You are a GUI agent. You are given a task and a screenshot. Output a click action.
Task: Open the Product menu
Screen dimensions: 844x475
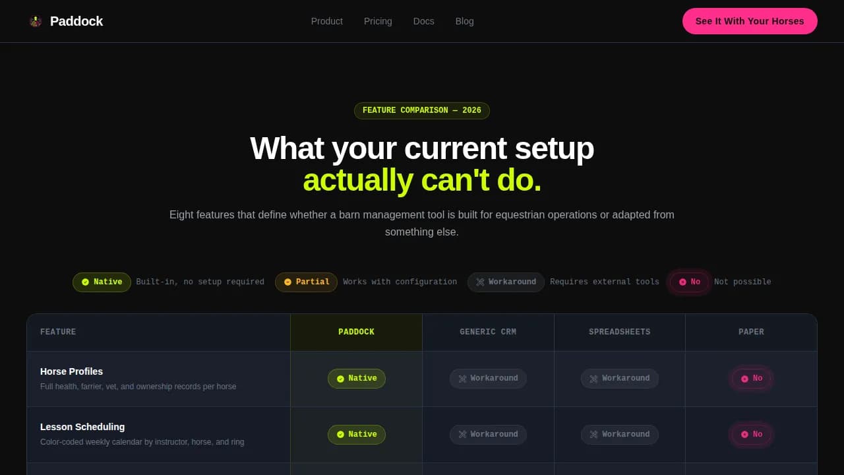(x=326, y=21)
